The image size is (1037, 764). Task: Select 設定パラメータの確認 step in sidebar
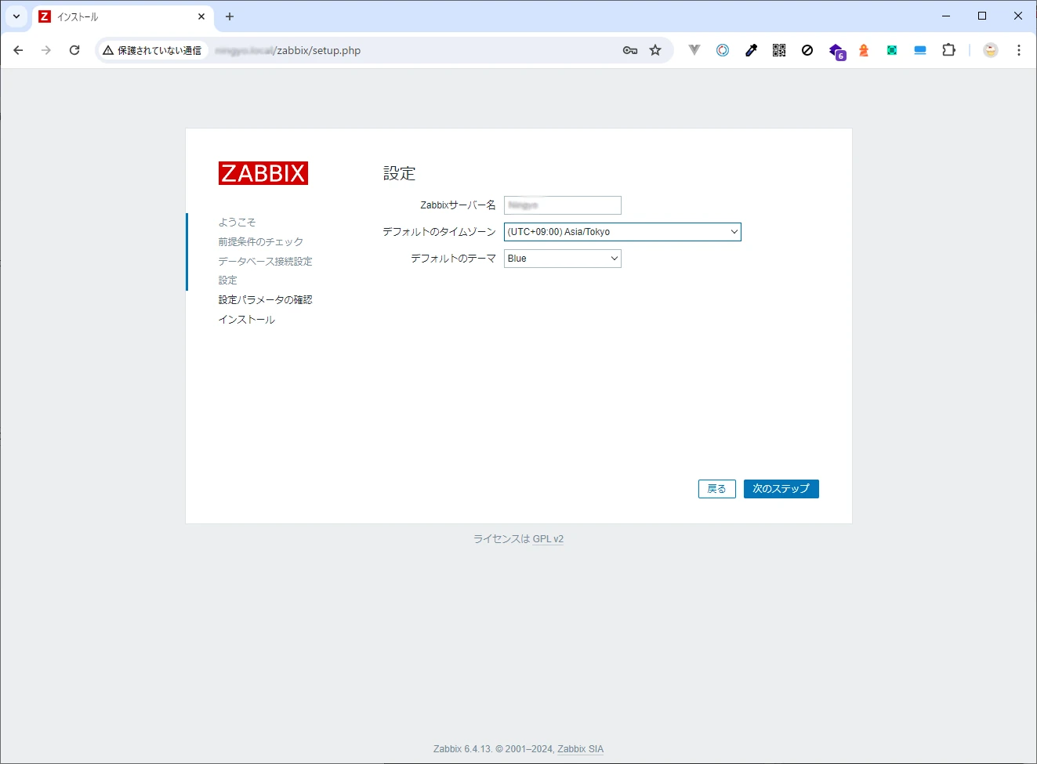(x=266, y=300)
